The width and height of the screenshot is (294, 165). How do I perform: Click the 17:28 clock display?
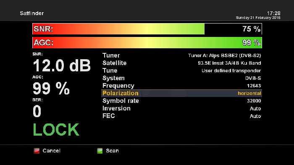tap(273, 13)
